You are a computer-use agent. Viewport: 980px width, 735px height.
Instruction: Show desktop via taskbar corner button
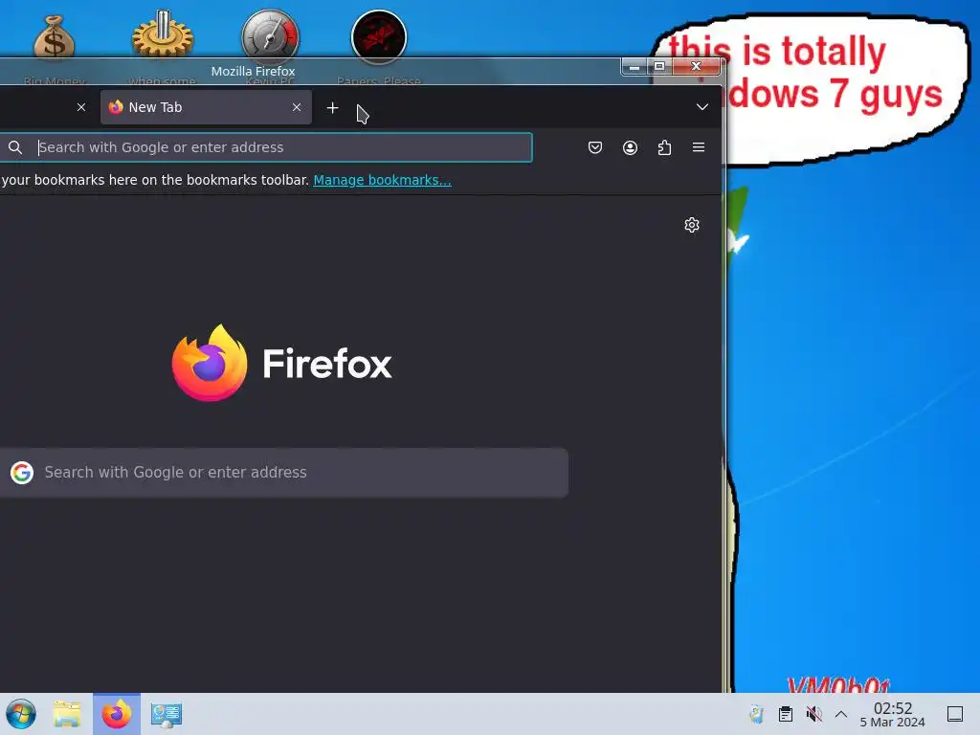(x=955, y=714)
